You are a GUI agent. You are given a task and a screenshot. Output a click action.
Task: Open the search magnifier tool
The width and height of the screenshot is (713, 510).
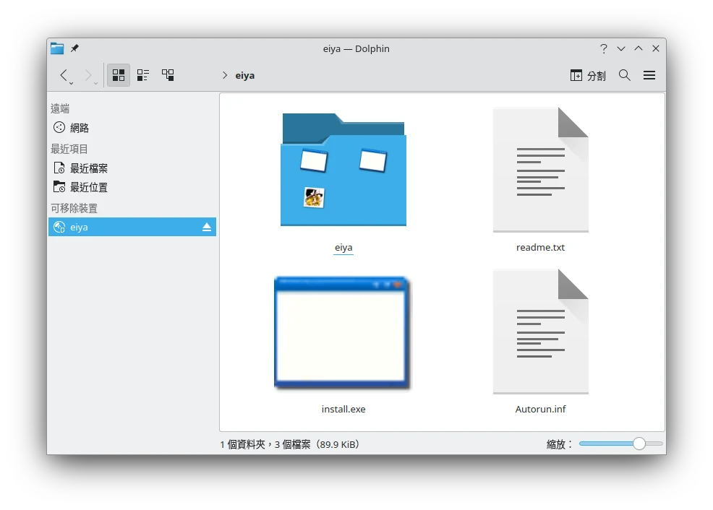625,75
